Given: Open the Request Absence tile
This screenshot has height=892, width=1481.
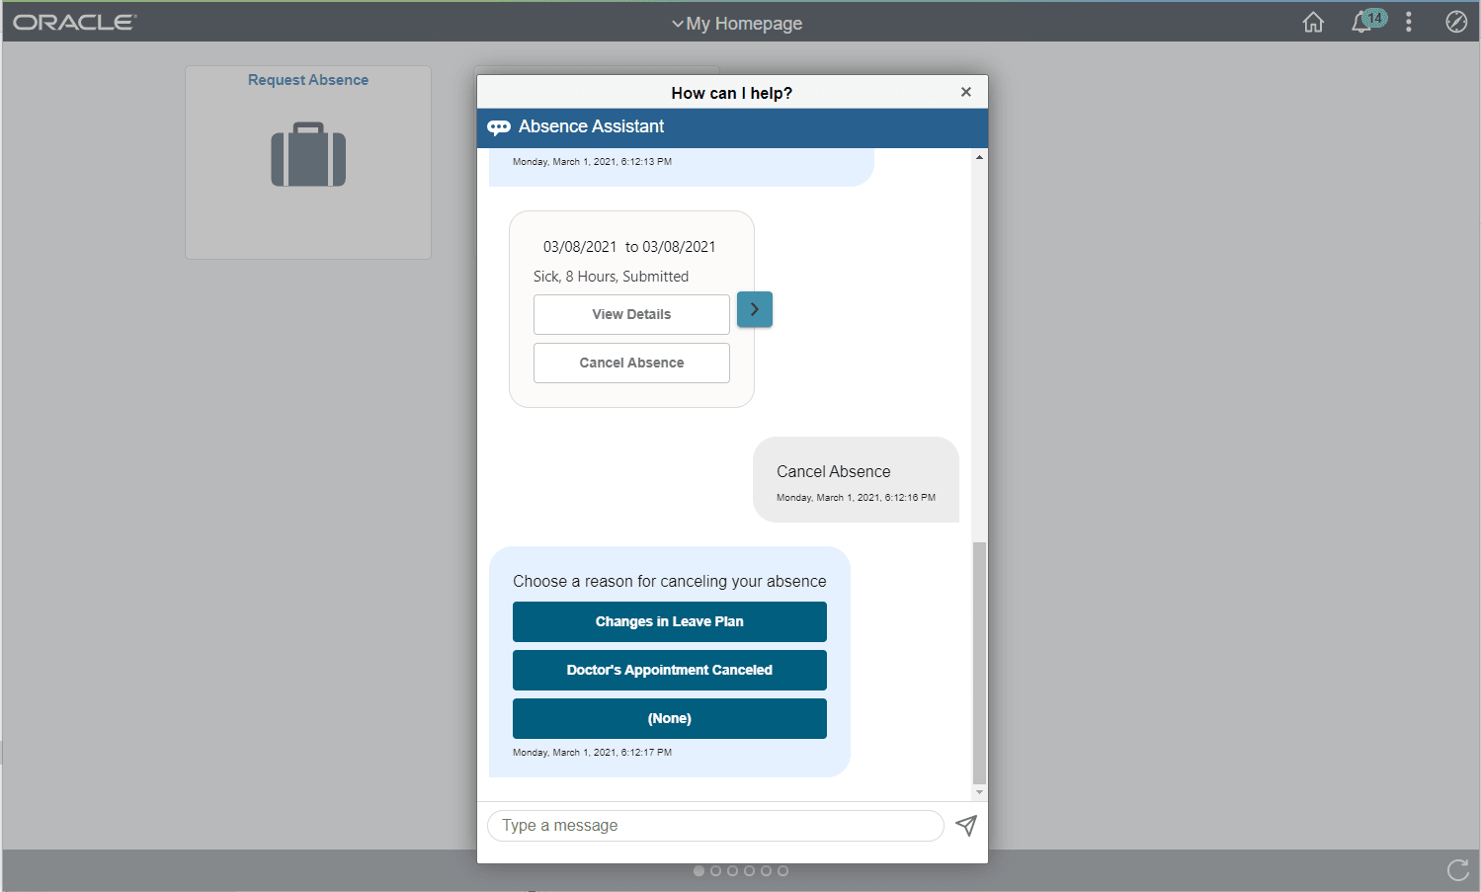Looking at the screenshot, I should pos(307,162).
